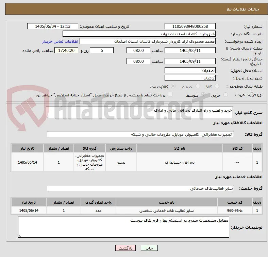Select the کالا radio button
The height and width of the screenshot is (257, 268).
(x=217, y=86)
